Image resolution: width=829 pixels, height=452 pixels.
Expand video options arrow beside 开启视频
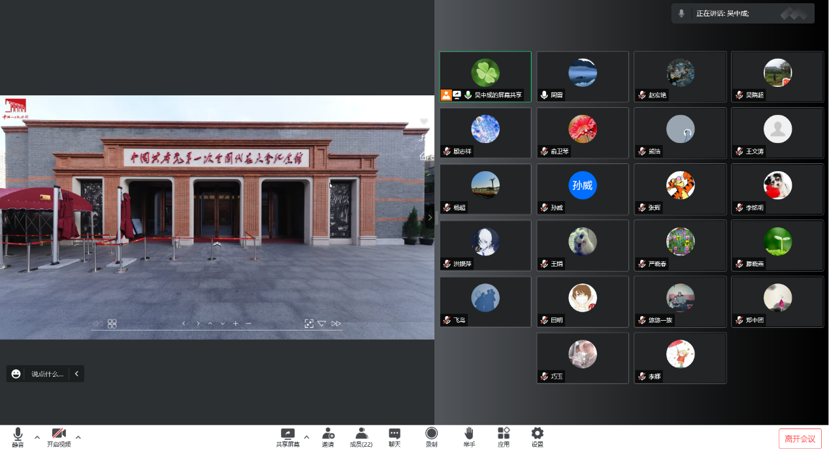tap(78, 437)
